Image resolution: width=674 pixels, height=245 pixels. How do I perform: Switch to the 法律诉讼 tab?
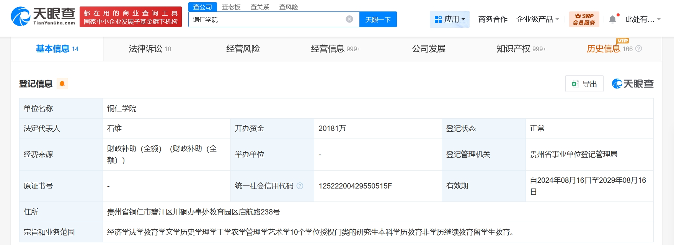(x=150, y=49)
